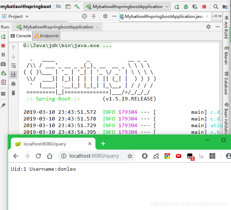Close the MybatiswithspringbootApplication run tab
Screen dimensions: 231x210
point(97,27)
